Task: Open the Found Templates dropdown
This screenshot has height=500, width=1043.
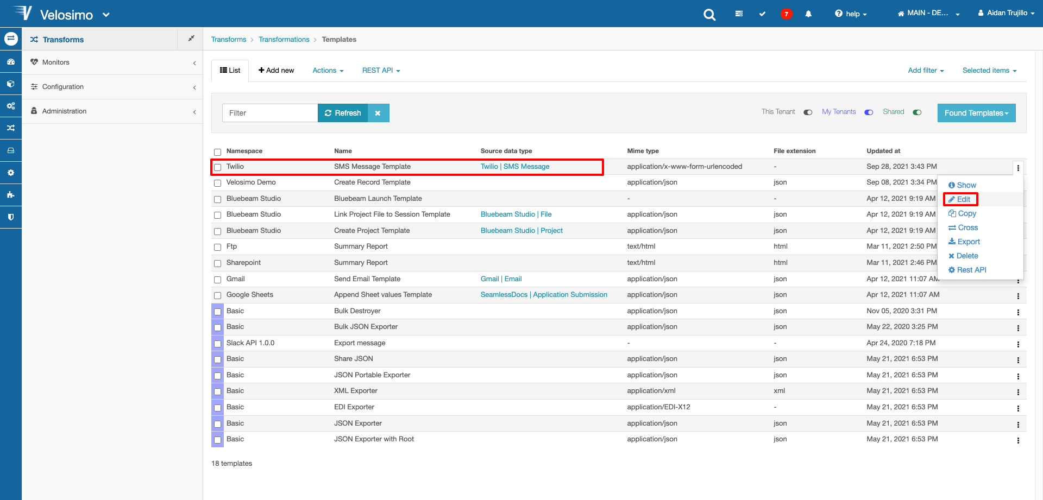Action: [x=976, y=113]
